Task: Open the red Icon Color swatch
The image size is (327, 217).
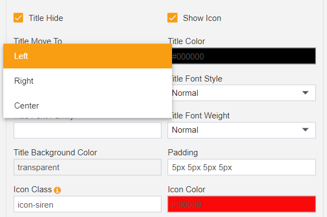Action: (x=242, y=204)
